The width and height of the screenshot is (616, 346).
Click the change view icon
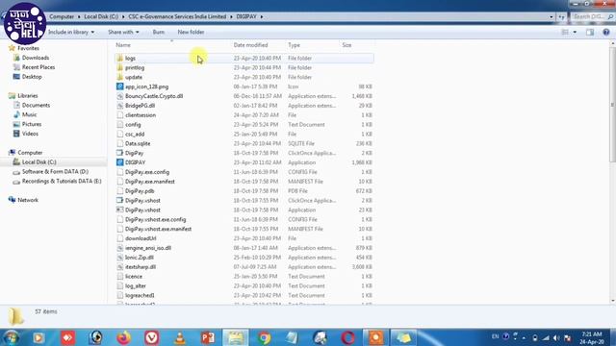point(565,32)
